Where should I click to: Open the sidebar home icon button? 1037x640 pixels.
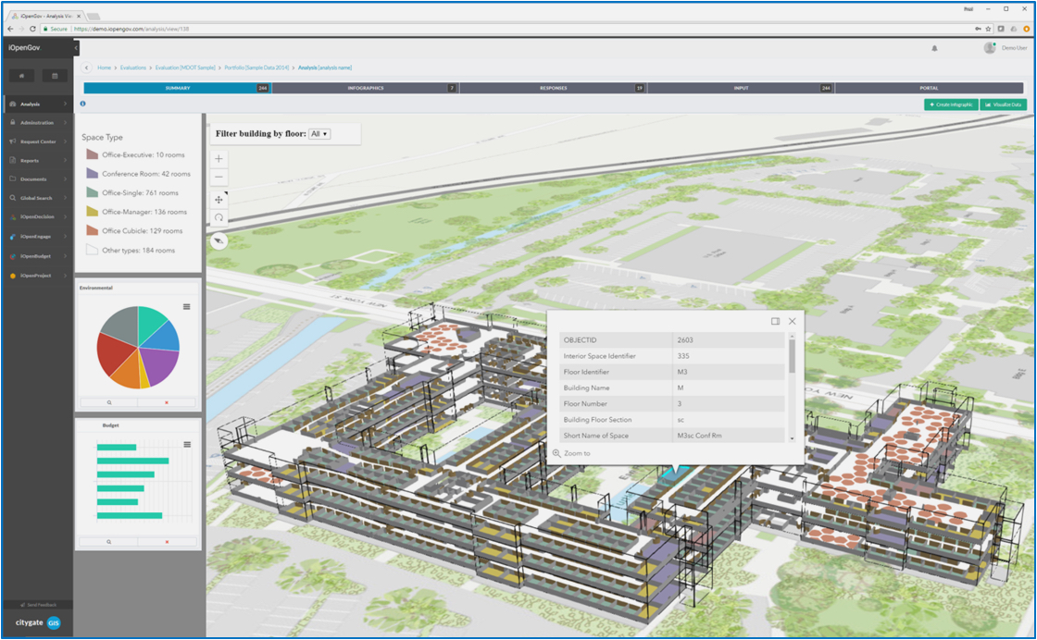pyautogui.click(x=22, y=76)
